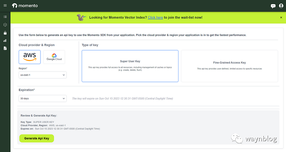The width and height of the screenshot is (286, 152).
Task: Follow the Click here wait-list link
Action: click(x=155, y=18)
